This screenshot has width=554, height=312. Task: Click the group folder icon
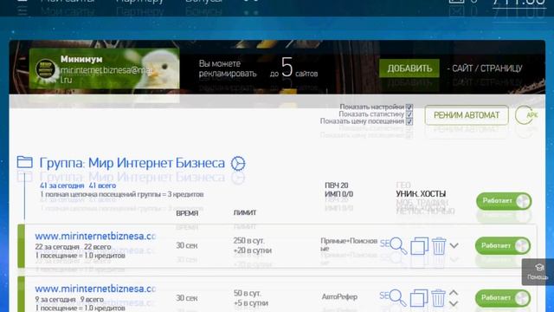point(25,162)
